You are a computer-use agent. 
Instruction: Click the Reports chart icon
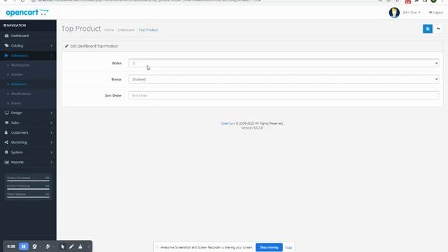[6, 162]
